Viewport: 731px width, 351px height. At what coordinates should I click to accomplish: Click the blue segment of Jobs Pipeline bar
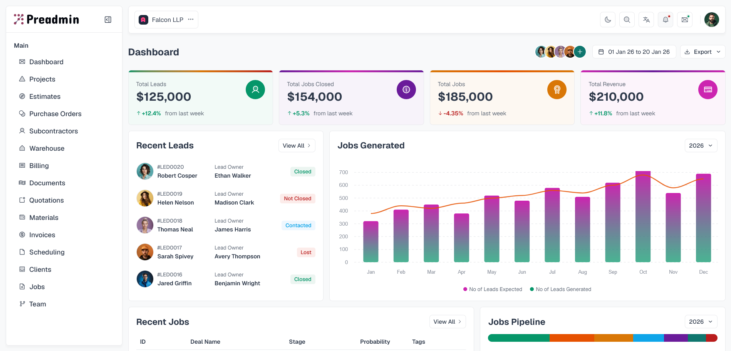648,338
